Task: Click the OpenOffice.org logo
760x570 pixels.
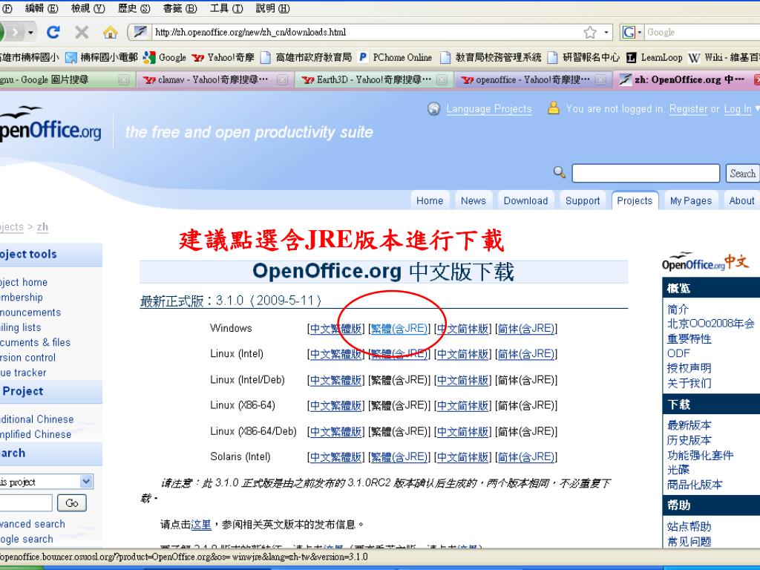Action: pos(50,125)
